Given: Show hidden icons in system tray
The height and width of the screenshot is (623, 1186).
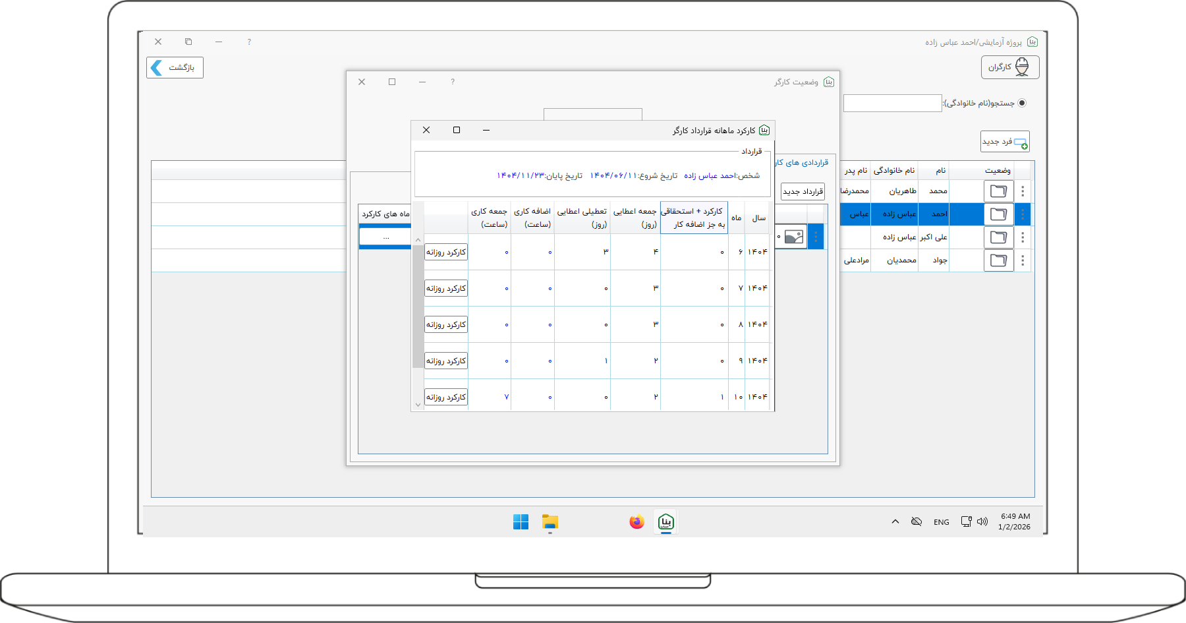Looking at the screenshot, I should pos(895,521).
